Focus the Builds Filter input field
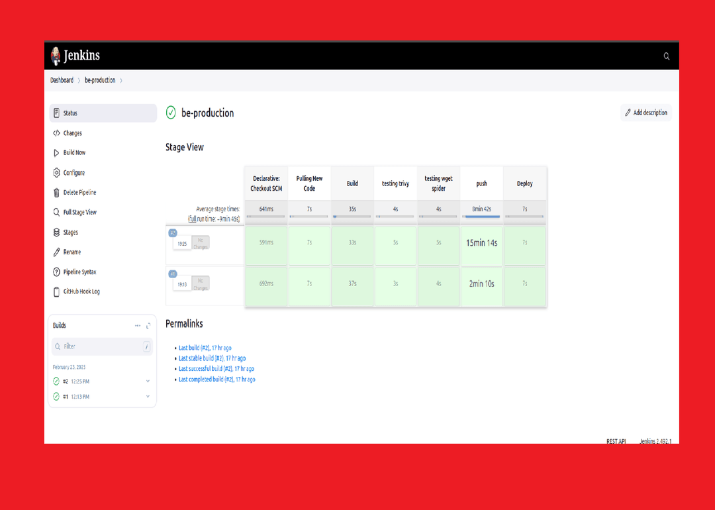715x510 pixels. coord(99,346)
